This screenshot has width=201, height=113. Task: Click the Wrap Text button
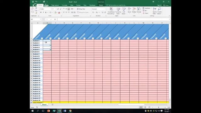tap(81, 9)
